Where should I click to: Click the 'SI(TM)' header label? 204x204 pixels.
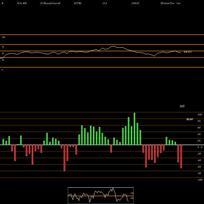point(78,3)
